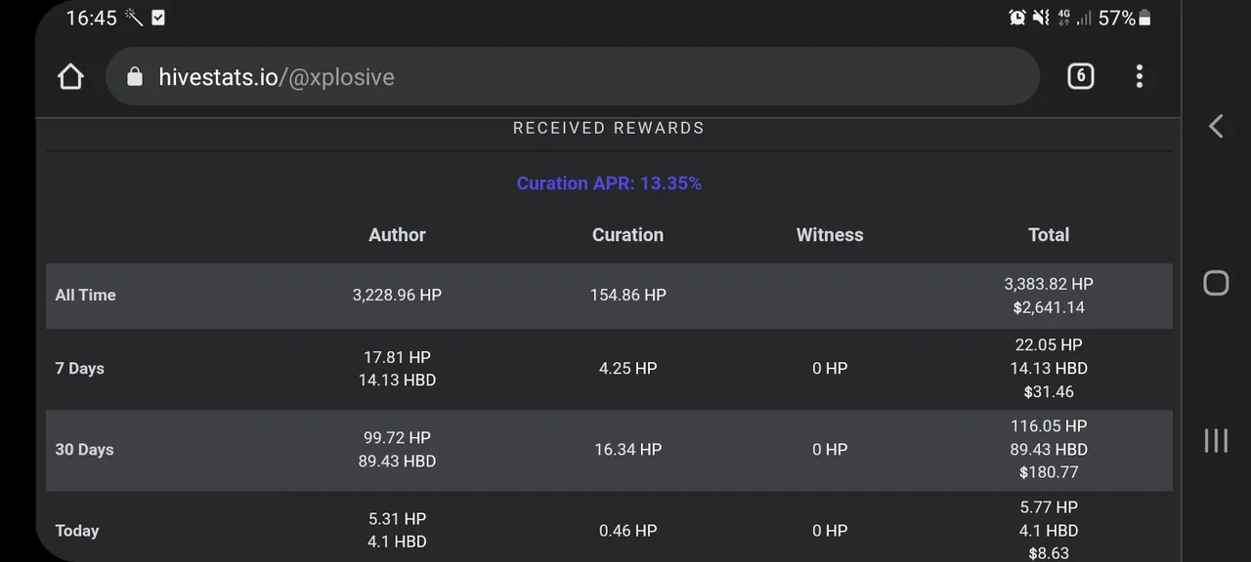Tap the Android back navigation arrow
Viewport: 1251px width, 562px height.
1216,126
